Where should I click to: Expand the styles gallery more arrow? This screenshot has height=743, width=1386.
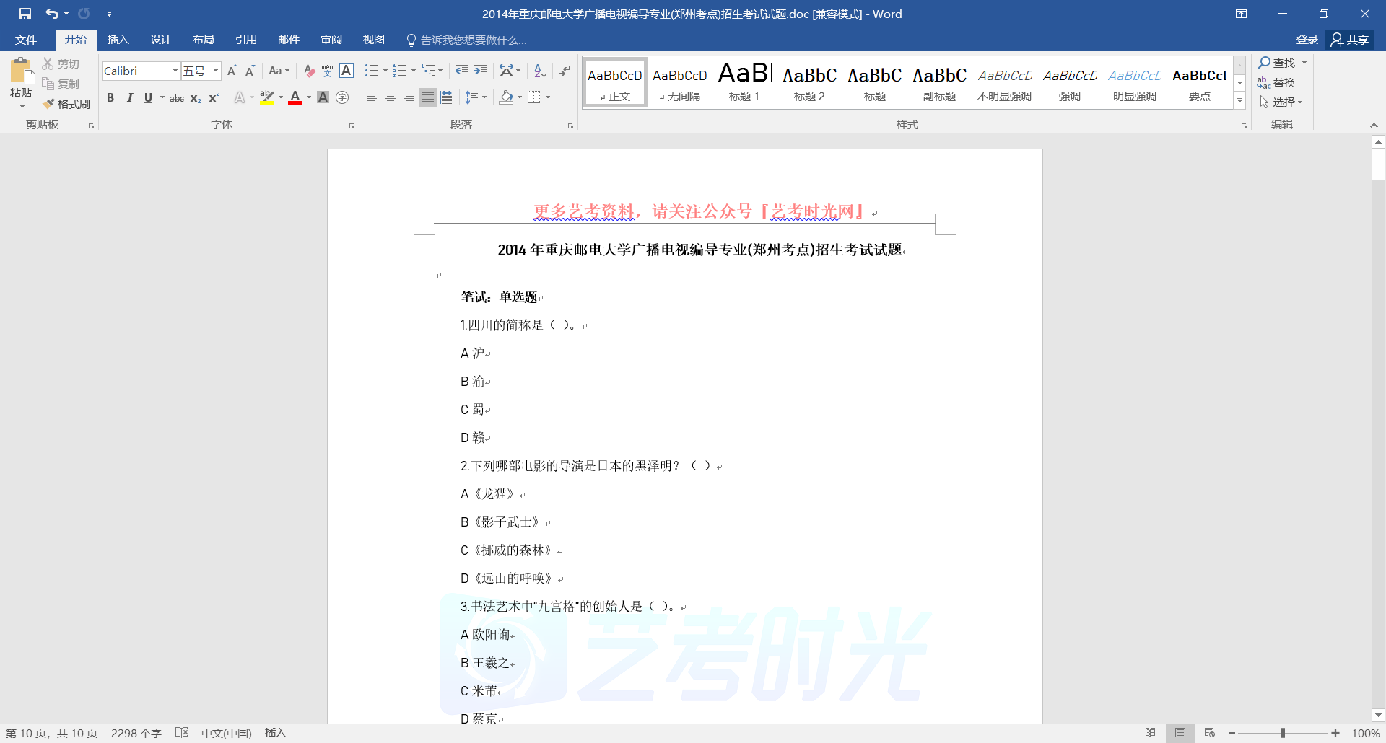pyautogui.click(x=1239, y=101)
